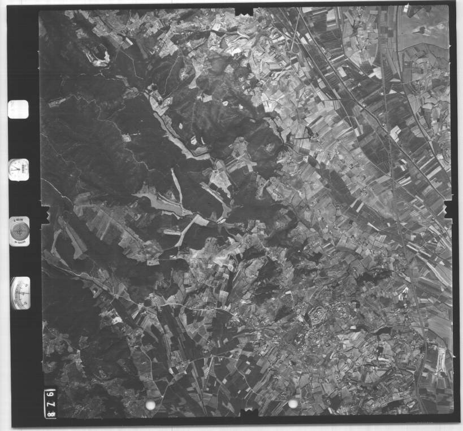Click the top center fiducial notch
The image size is (463, 431).
(244, 10)
